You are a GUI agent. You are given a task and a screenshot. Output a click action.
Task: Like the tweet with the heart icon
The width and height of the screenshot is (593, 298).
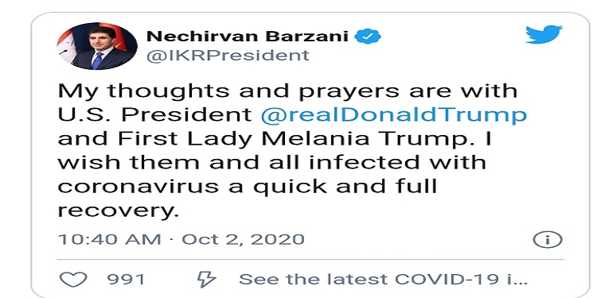73,279
